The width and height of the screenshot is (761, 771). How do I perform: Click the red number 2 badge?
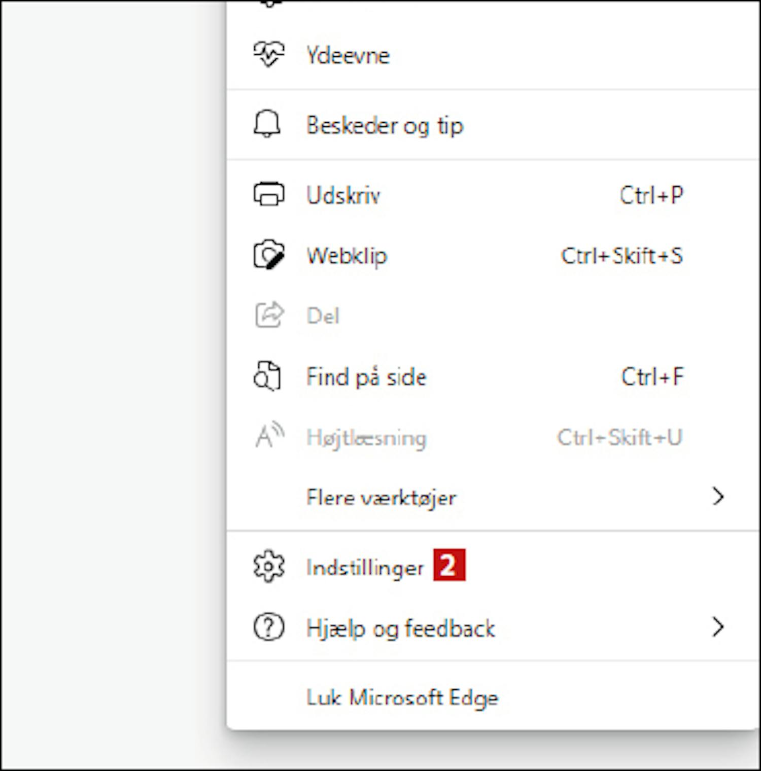tap(449, 565)
